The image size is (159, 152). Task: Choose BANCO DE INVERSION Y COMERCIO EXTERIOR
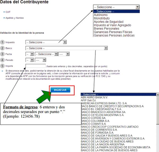pyautogui.click(x=113, y=139)
